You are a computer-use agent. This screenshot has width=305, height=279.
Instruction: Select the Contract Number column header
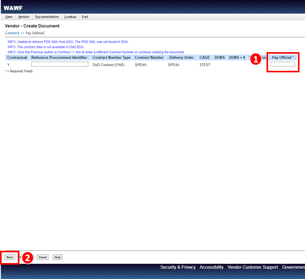click(x=149, y=58)
